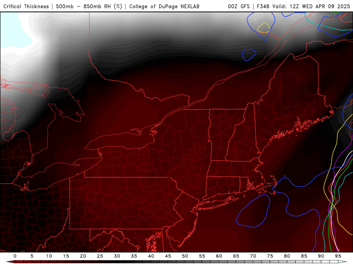The width and height of the screenshot is (353, 264).
Task: Click "College of DuPage NEXLAB" credit text
Action: coord(164,6)
